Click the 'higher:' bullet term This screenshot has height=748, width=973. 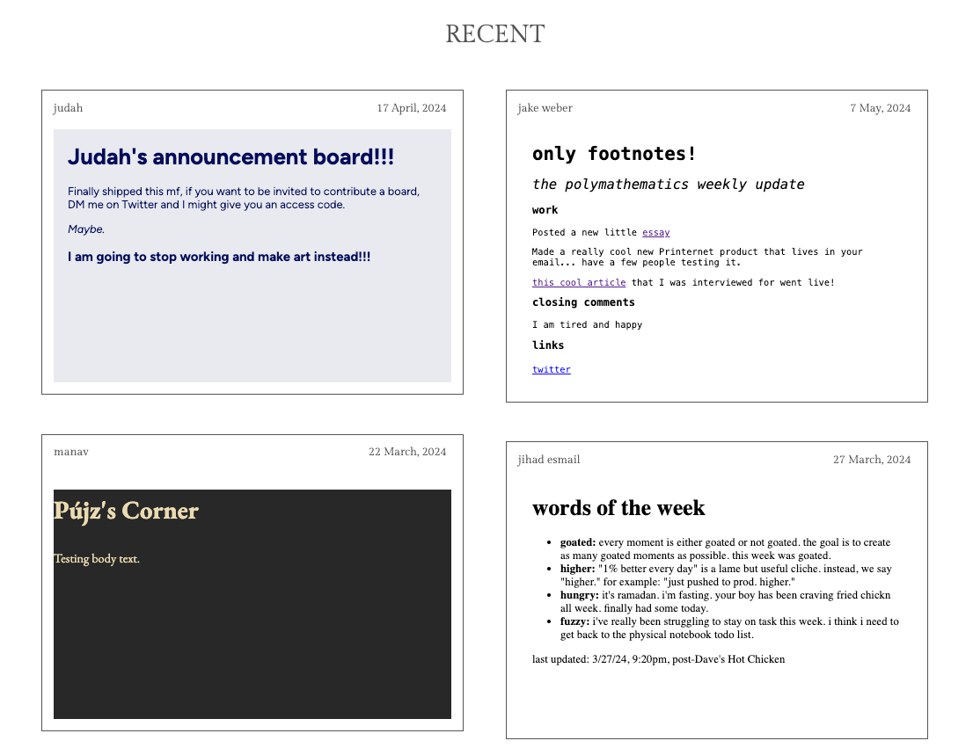point(578,569)
